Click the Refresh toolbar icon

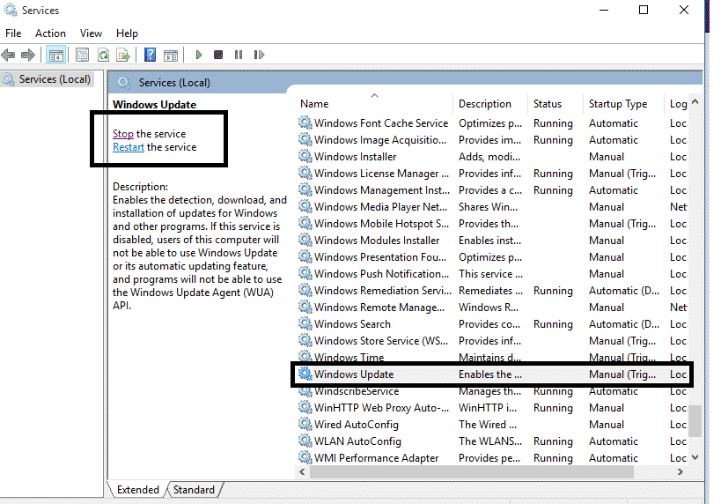(x=104, y=56)
